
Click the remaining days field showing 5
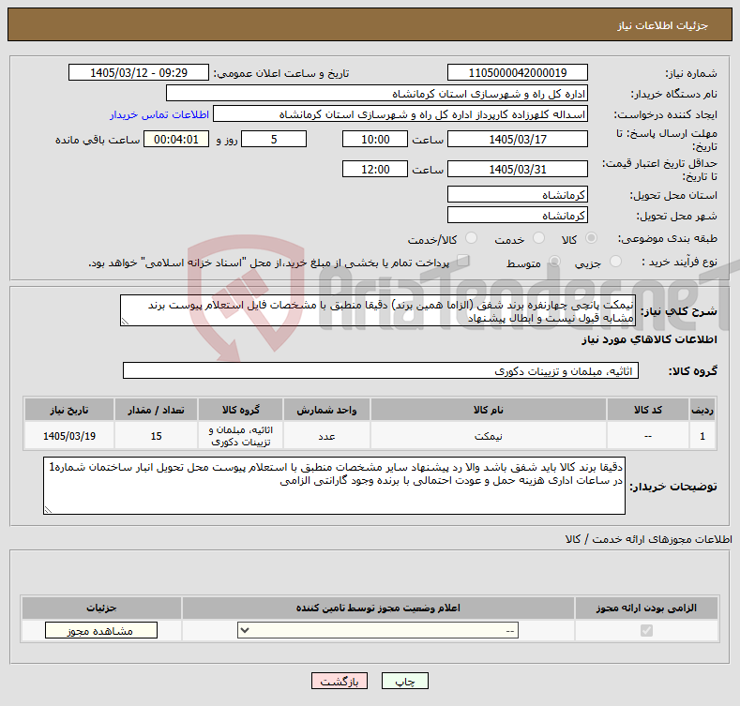tap(274, 139)
